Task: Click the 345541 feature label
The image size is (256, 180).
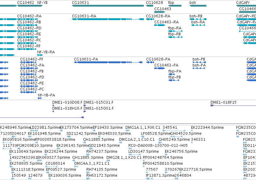Action: (x=170, y=128)
